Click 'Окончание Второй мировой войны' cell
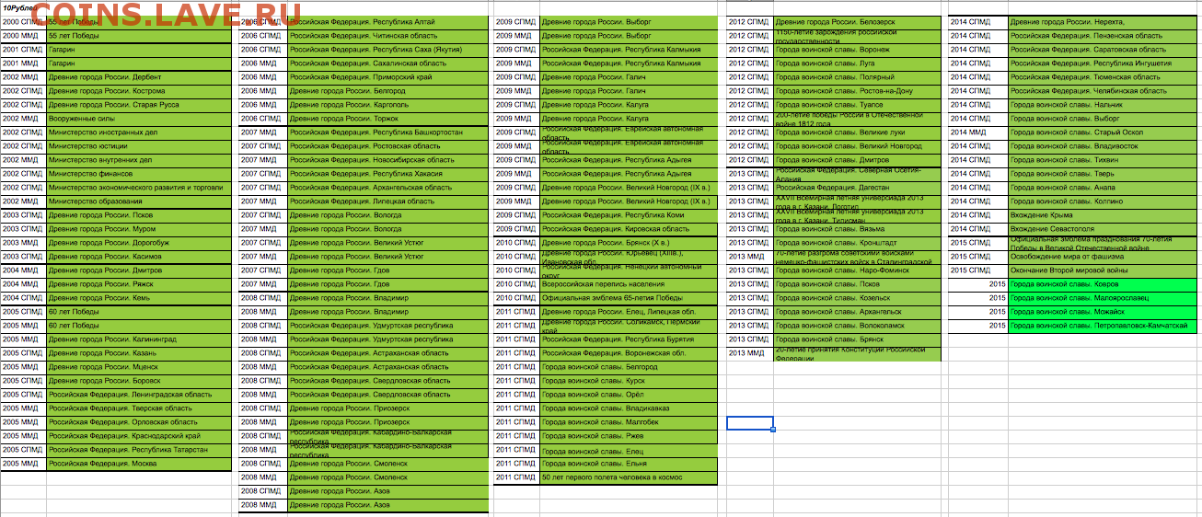 [x=1104, y=270]
